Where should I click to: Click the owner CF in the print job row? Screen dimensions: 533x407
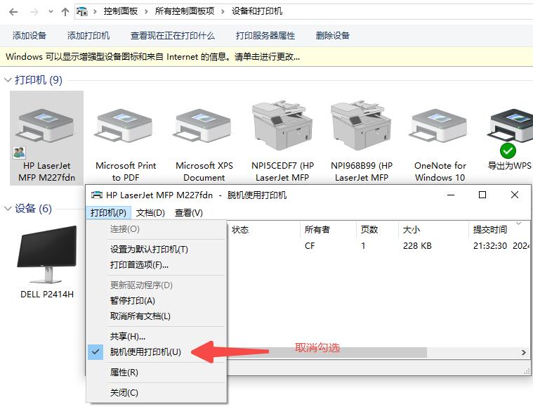pos(310,246)
